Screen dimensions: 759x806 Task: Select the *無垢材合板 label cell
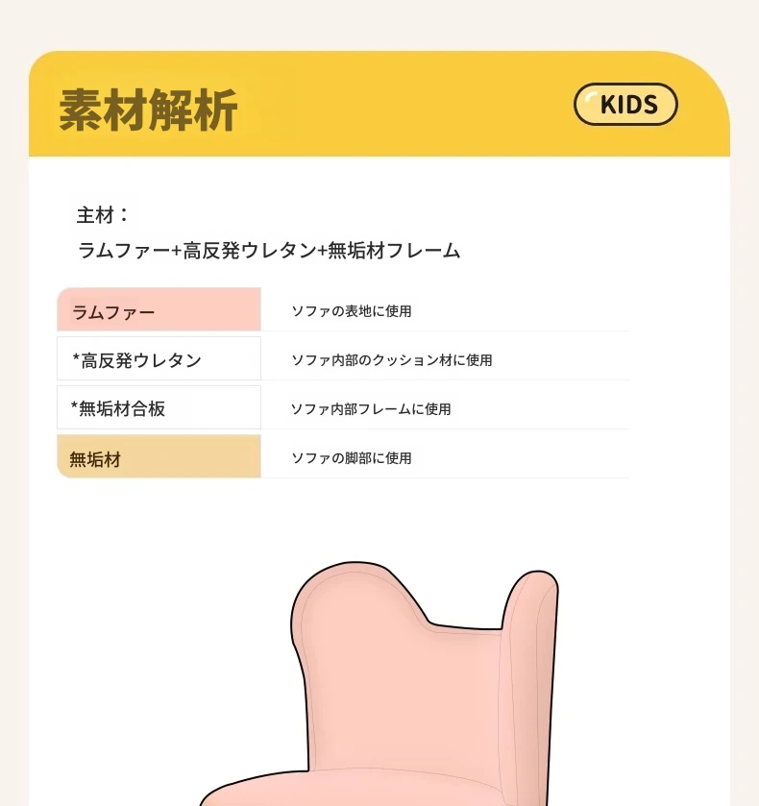pos(159,407)
